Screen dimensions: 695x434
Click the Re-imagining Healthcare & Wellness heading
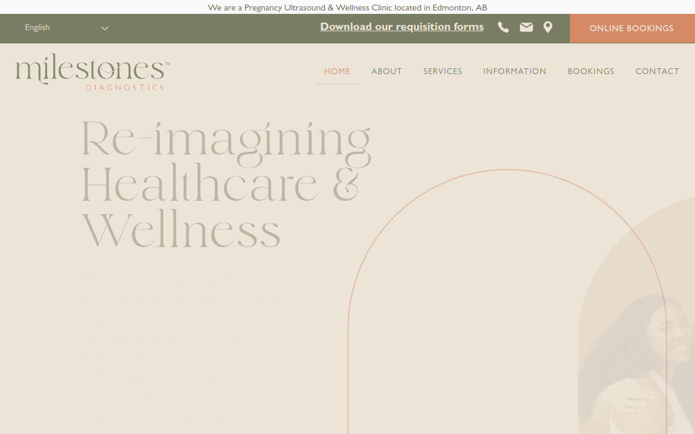[x=226, y=184]
